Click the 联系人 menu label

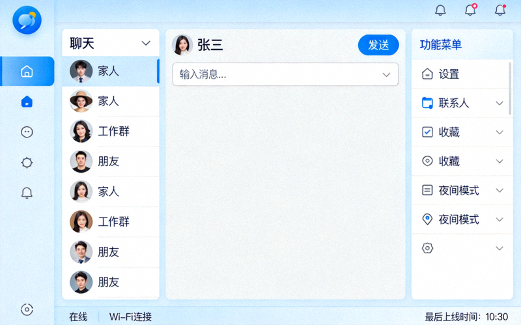[x=453, y=103]
